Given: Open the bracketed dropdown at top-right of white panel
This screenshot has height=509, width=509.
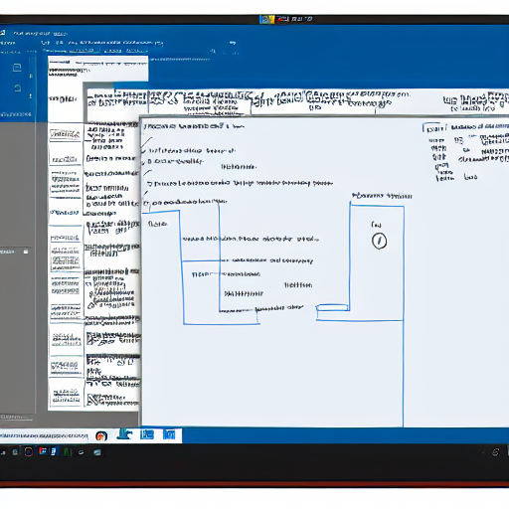Looking at the screenshot, I should click(434, 128).
